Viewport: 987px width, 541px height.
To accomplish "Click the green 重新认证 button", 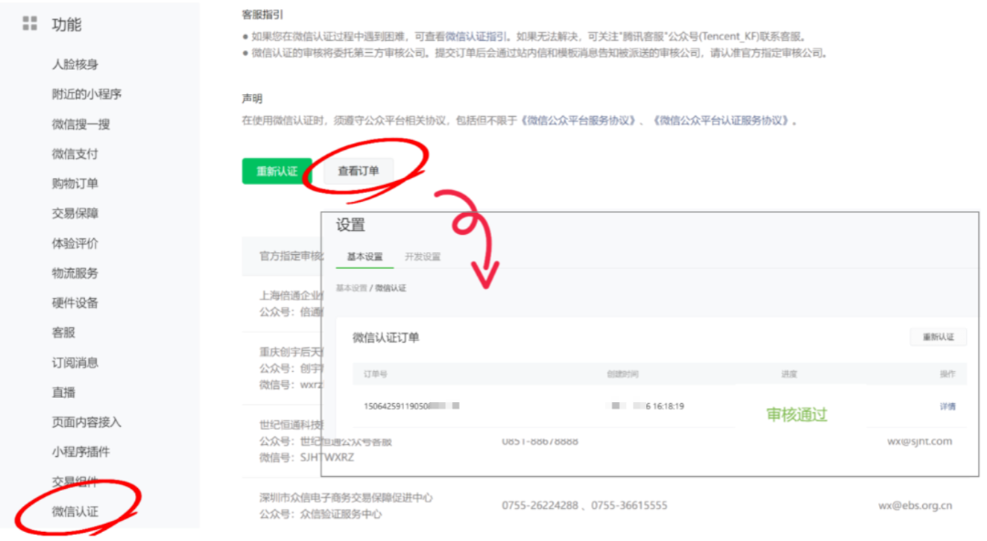I will 277,171.
